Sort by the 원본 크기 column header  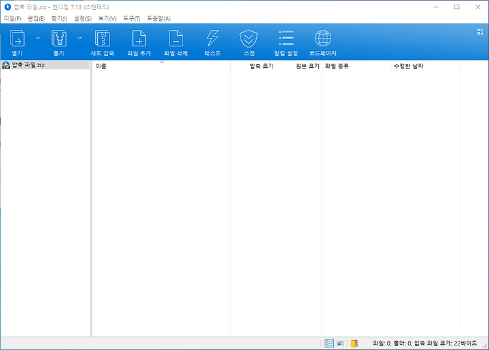point(299,66)
